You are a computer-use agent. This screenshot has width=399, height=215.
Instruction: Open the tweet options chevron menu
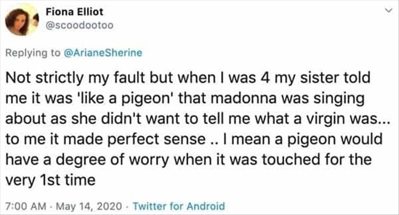click(388, 11)
